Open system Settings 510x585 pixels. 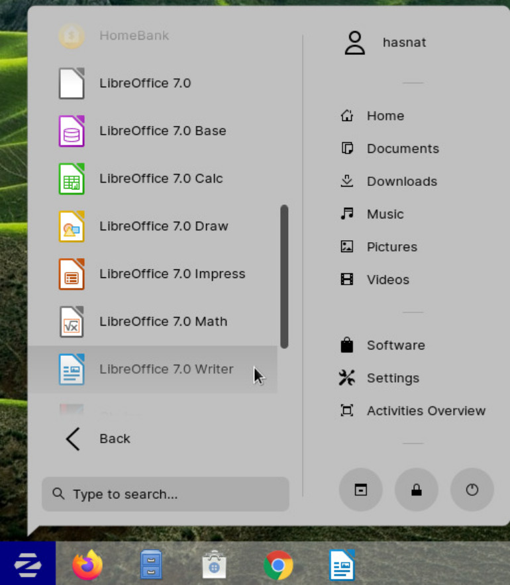point(380,378)
